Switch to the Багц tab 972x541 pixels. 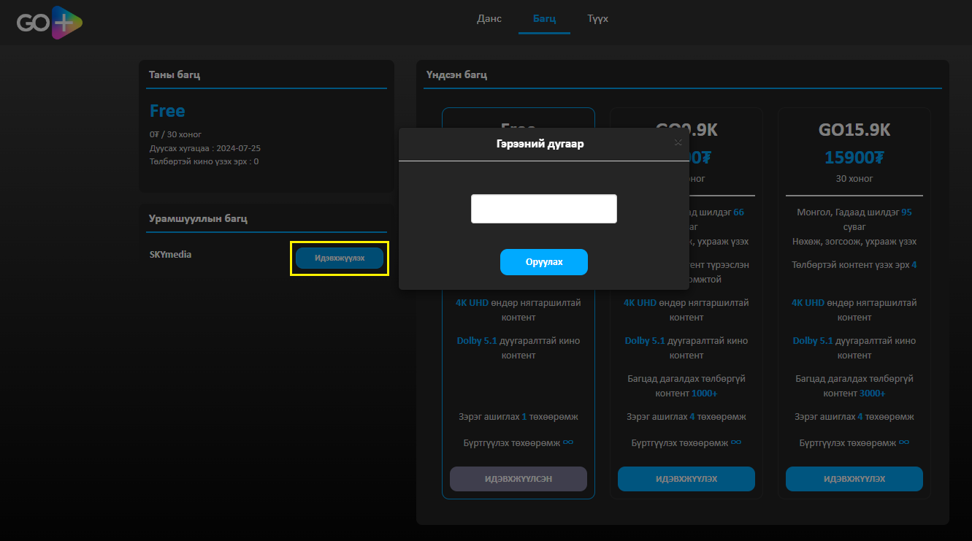[544, 18]
